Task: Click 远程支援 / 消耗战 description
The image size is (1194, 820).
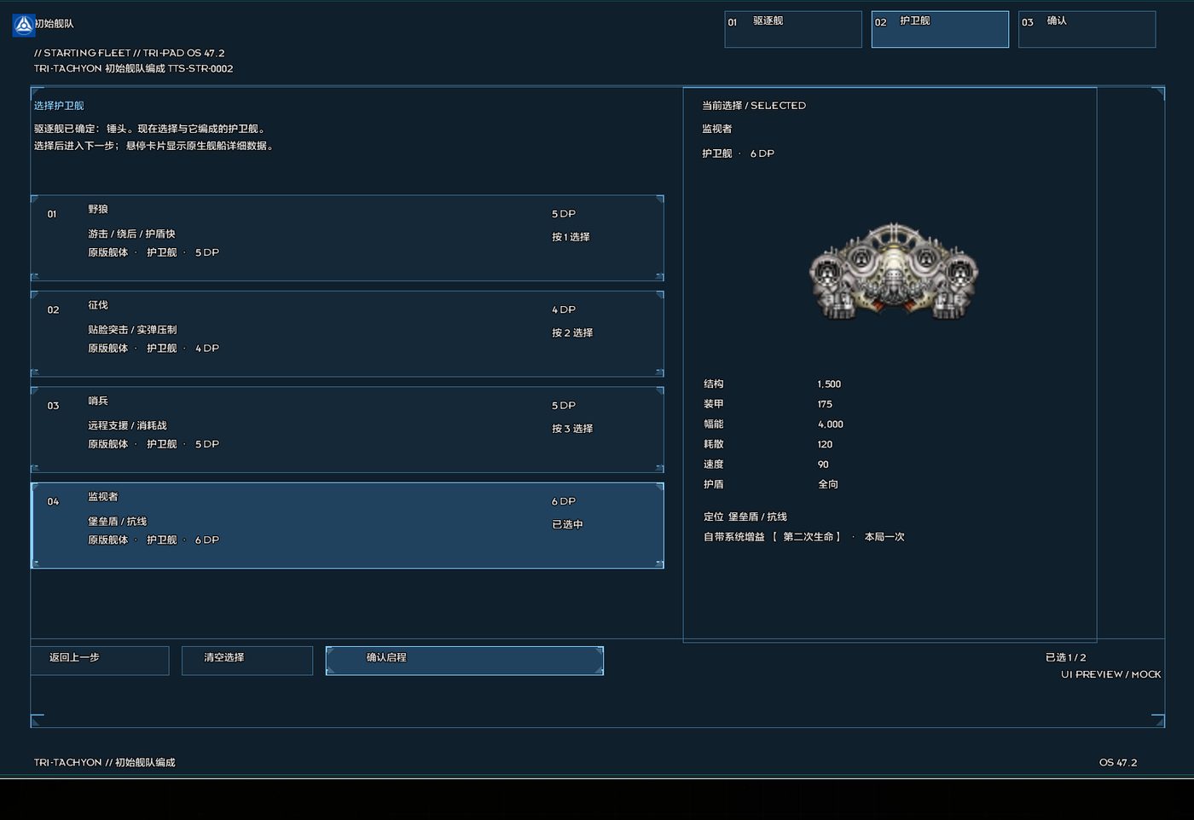Action: [x=127, y=425]
